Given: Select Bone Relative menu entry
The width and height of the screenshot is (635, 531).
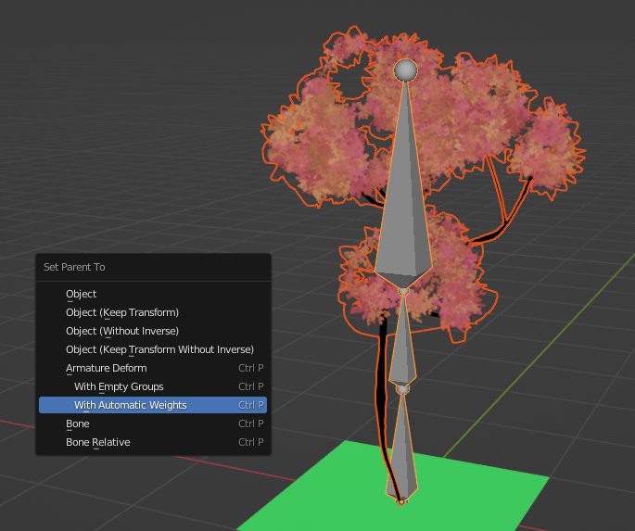Looking at the screenshot, I should tap(98, 442).
